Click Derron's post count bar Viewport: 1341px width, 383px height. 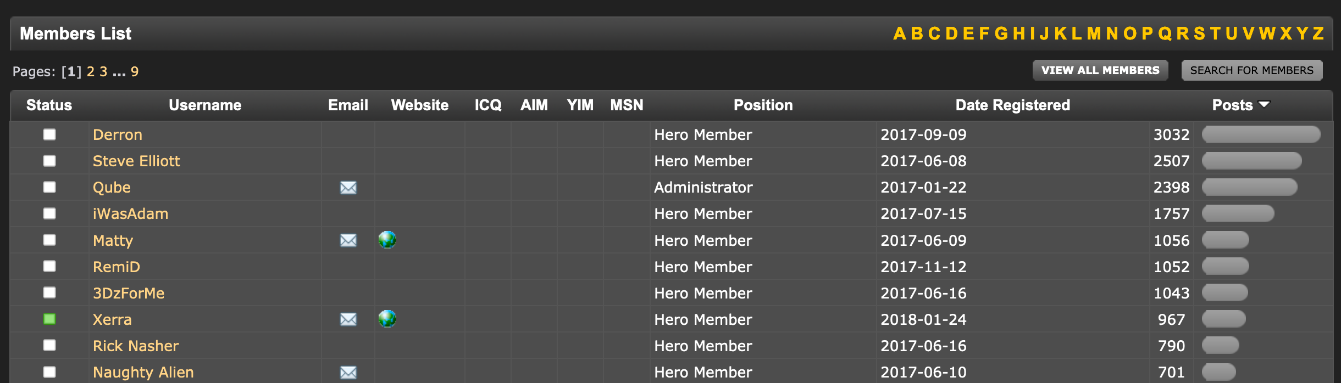click(x=1261, y=134)
